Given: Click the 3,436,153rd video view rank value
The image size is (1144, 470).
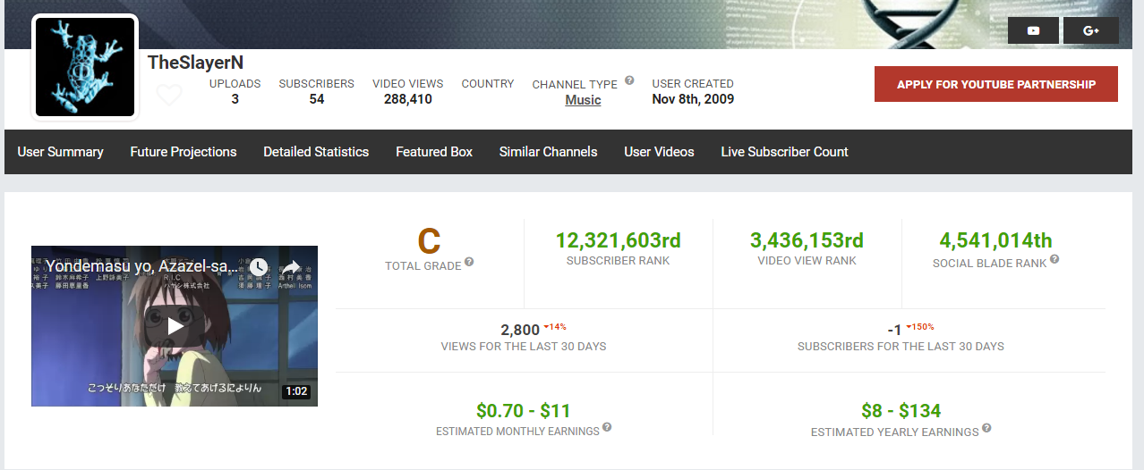Looking at the screenshot, I should [807, 240].
